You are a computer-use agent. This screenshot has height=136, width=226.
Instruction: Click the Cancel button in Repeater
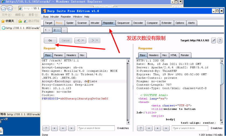point(66,40)
